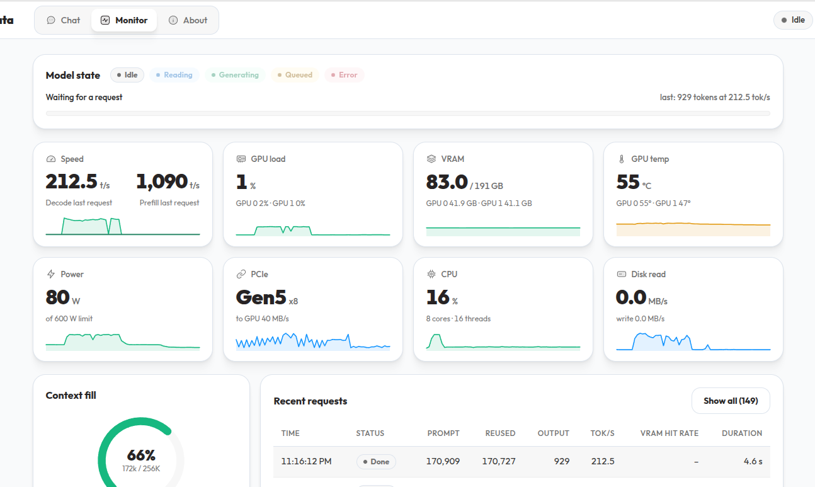
Task: Click the Generating state badge
Action: (235, 75)
